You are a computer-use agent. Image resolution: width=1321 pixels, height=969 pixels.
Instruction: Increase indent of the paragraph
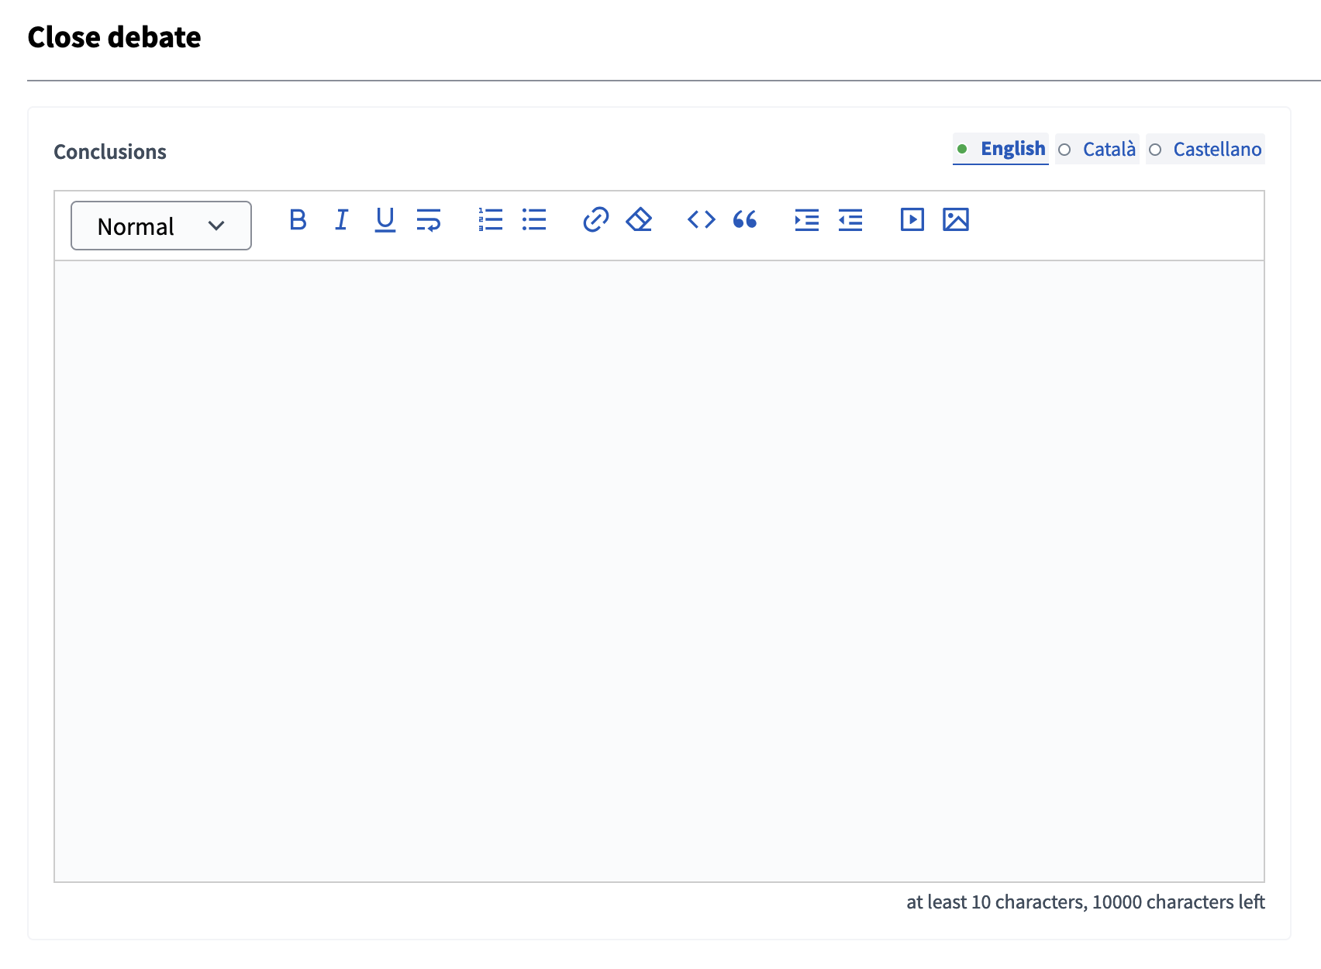[x=806, y=220]
